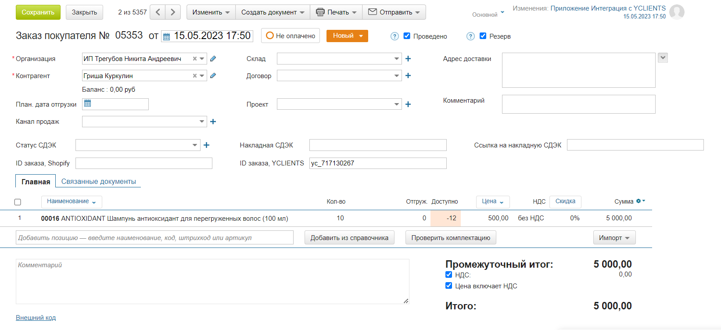Open the Внешний код link
The width and height of the screenshot is (721, 330).
[36, 318]
